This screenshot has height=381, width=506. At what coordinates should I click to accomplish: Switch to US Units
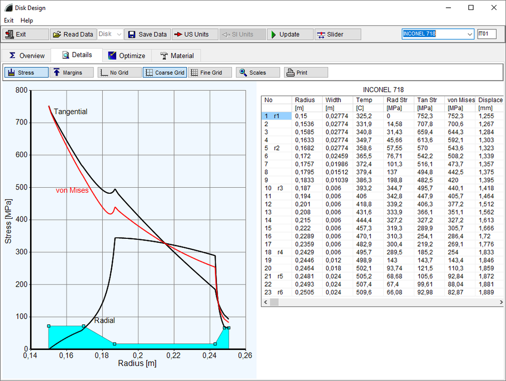coord(195,34)
